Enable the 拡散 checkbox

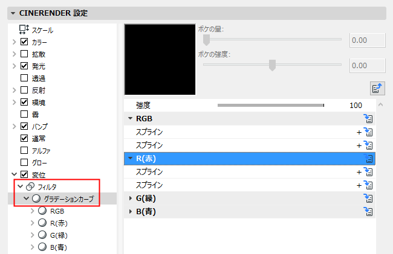(24, 54)
